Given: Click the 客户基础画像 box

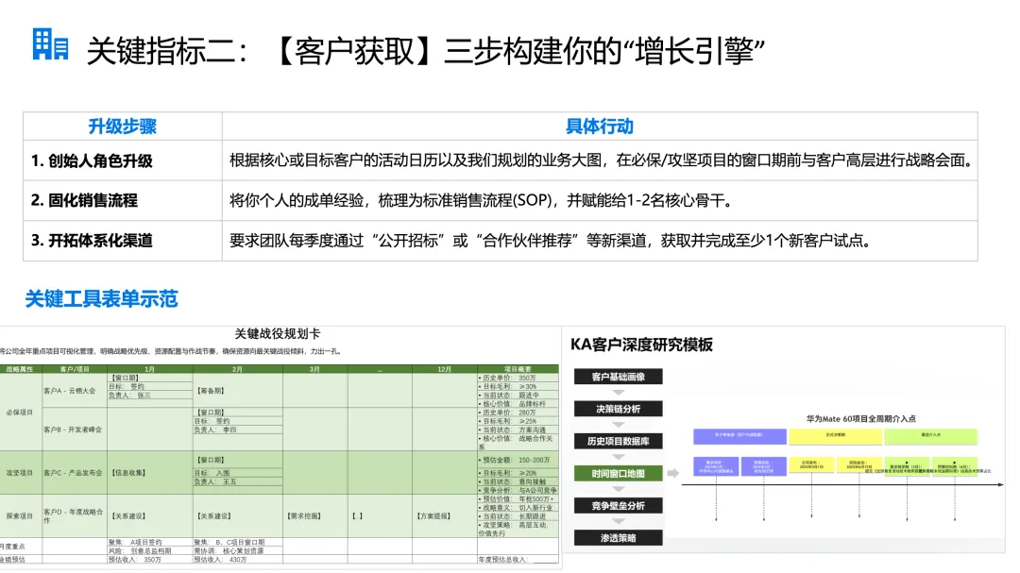Looking at the screenshot, I should click(618, 377).
